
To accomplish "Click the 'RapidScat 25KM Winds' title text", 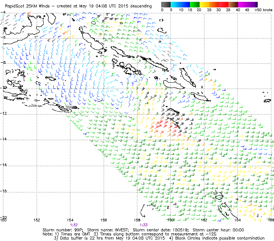I will point(27,6).
